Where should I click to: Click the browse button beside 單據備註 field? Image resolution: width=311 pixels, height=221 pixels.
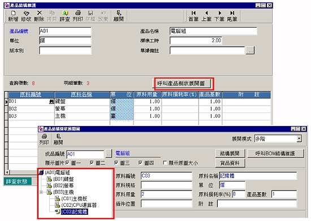click(250, 50)
